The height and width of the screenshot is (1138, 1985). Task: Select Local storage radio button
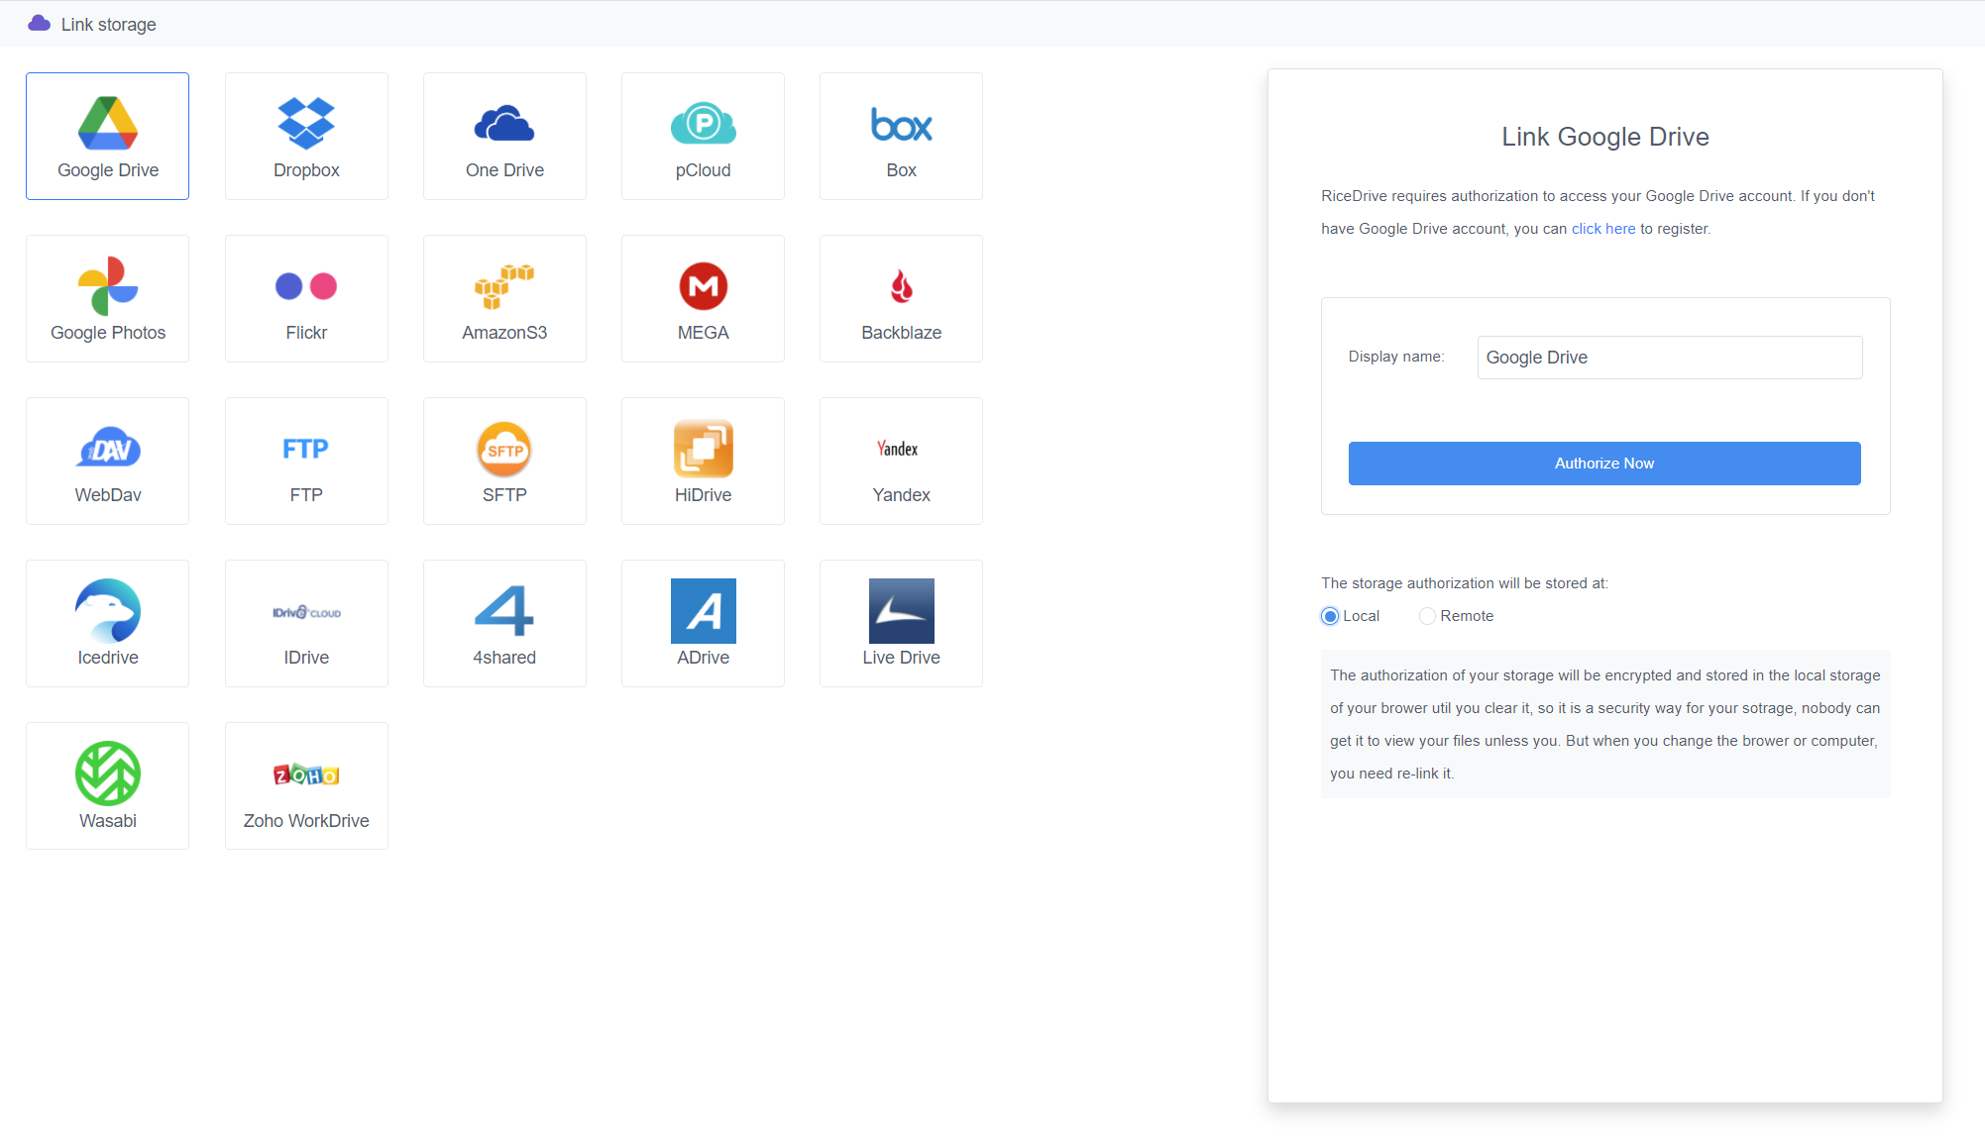1330,616
